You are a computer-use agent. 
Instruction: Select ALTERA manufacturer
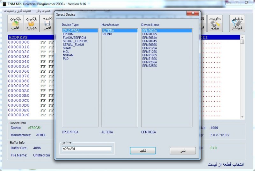tap(120, 31)
